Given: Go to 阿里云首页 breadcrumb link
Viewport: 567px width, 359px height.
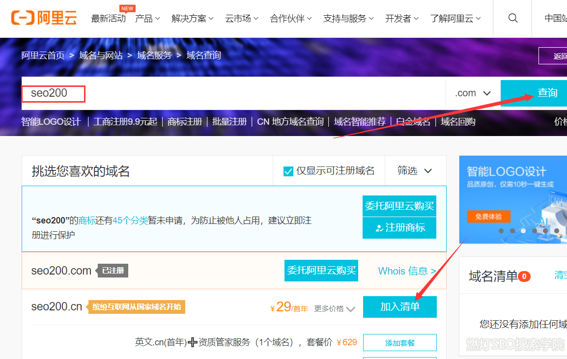Looking at the screenshot, I should click(x=43, y=55).
